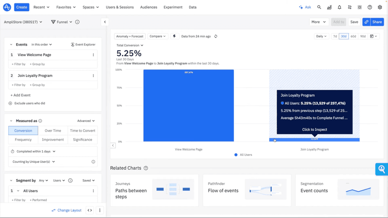
Task: Open the notifications bell
Action: click(339, 7)
